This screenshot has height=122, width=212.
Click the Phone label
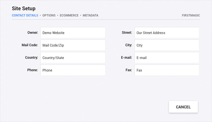tap(32, 70)
